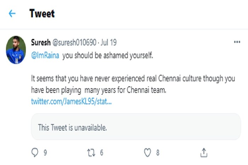Click the Tweet header title
Viewport: 248px width, 165px height.
42,14
